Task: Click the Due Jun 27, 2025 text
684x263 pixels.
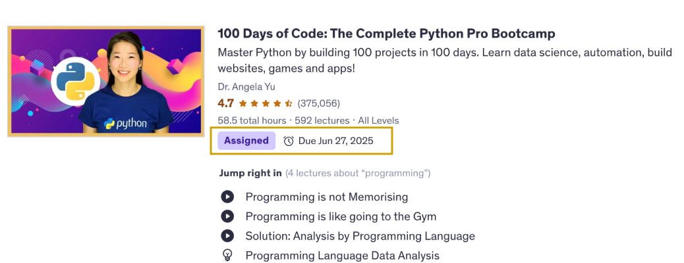Action: 336,141
